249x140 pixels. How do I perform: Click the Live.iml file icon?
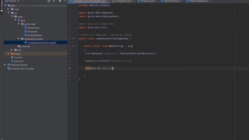[x=12, y=57]
